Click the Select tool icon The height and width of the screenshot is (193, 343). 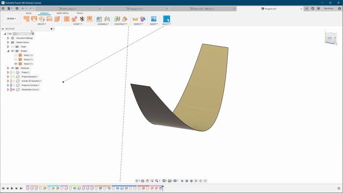click(x=167, y=19)
